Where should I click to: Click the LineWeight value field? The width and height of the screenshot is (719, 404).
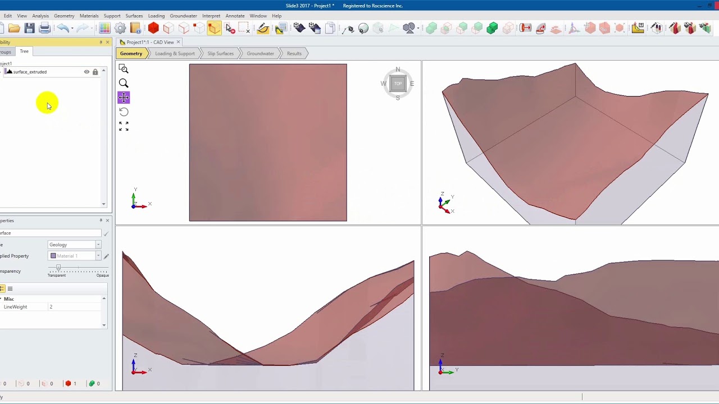(x=74, y=307)
